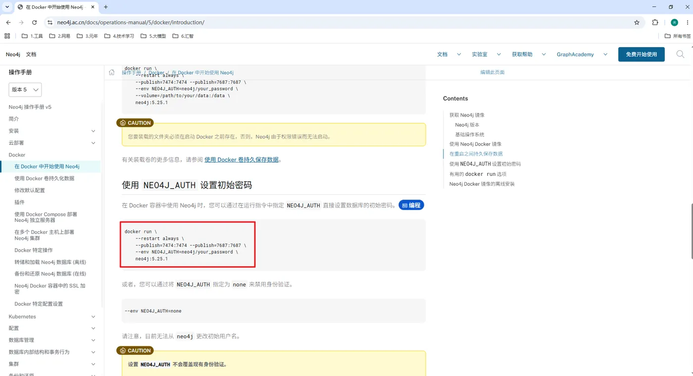Jump to 使用 NEO4J_AUTH 设置初始密码 in Contents

click(x=485, y=164)
